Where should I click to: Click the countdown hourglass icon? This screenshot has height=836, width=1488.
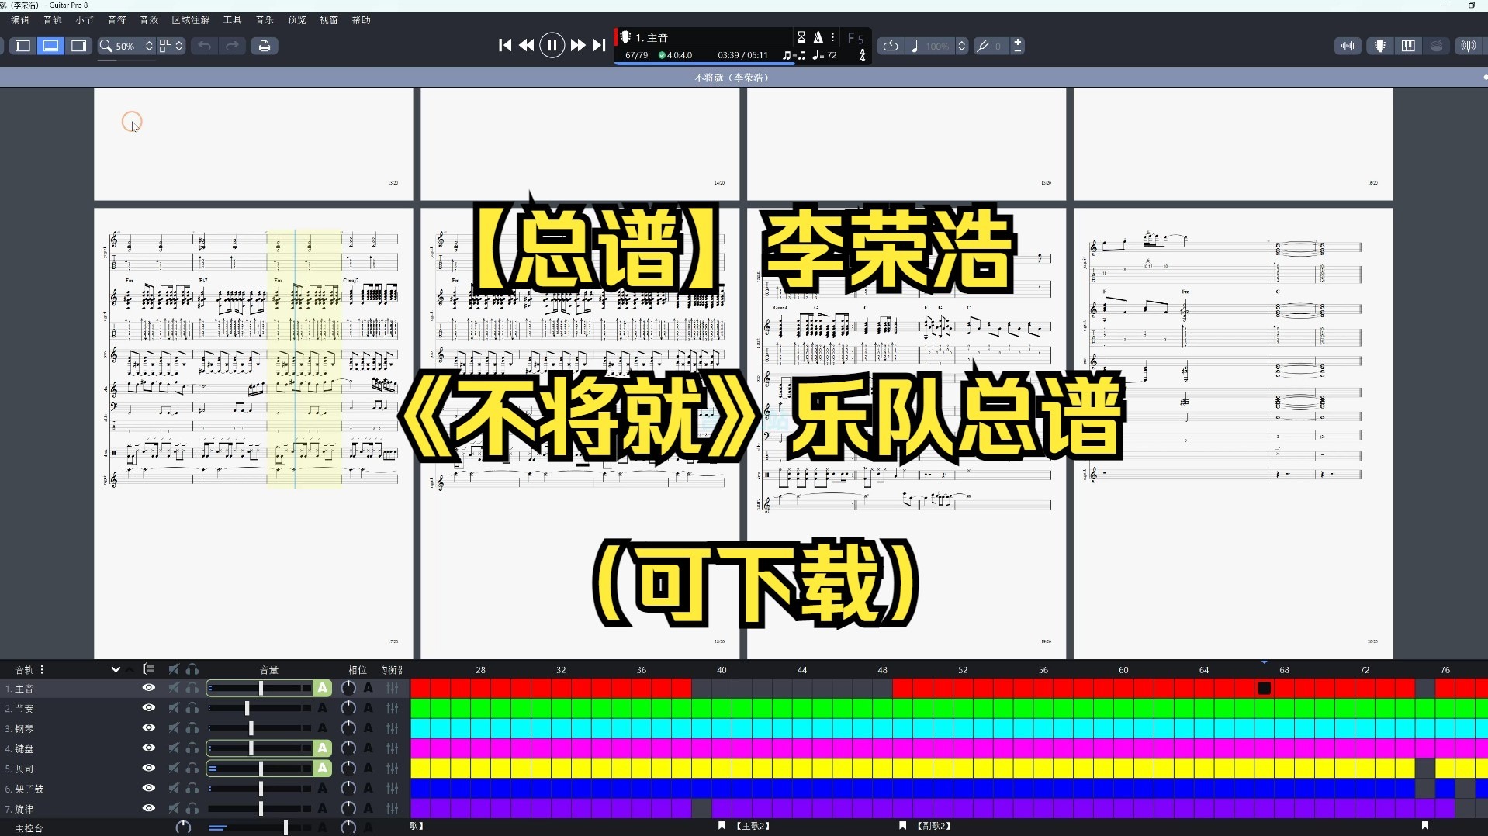(x=801, y=37)
